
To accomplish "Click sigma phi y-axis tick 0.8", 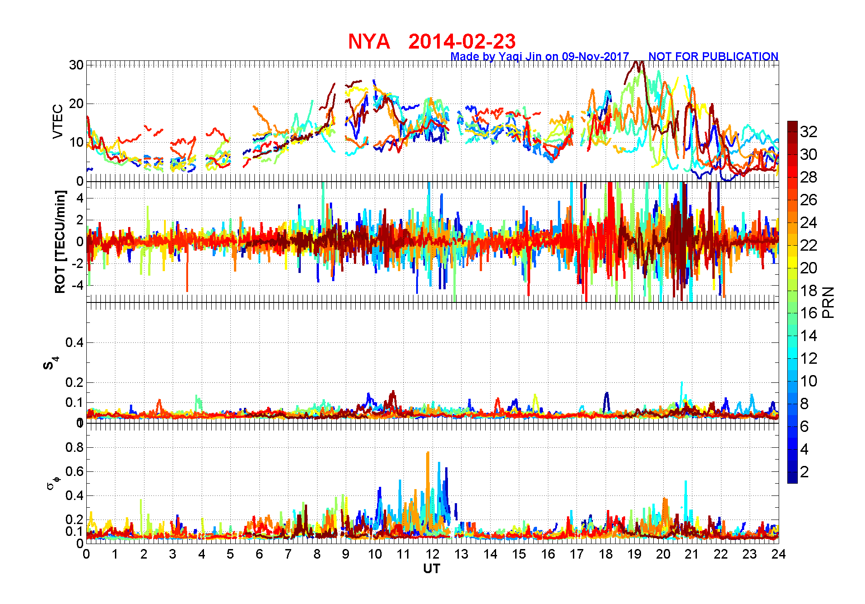I will tap(75, 447).
